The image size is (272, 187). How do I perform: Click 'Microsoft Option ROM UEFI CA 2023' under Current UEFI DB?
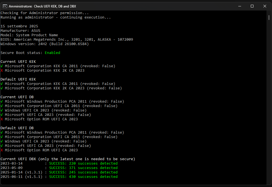[x=41, y=119]
